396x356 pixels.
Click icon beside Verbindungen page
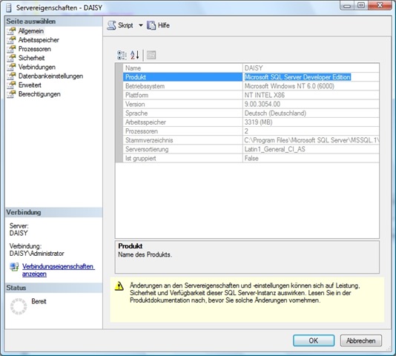11,67
